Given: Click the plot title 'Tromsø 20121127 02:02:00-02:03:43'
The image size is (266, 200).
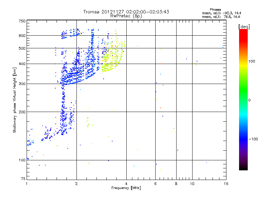Looking at the screenshot, I should point(126,12).
